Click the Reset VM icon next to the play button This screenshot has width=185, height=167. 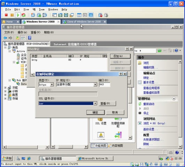(x=23, y=15)
